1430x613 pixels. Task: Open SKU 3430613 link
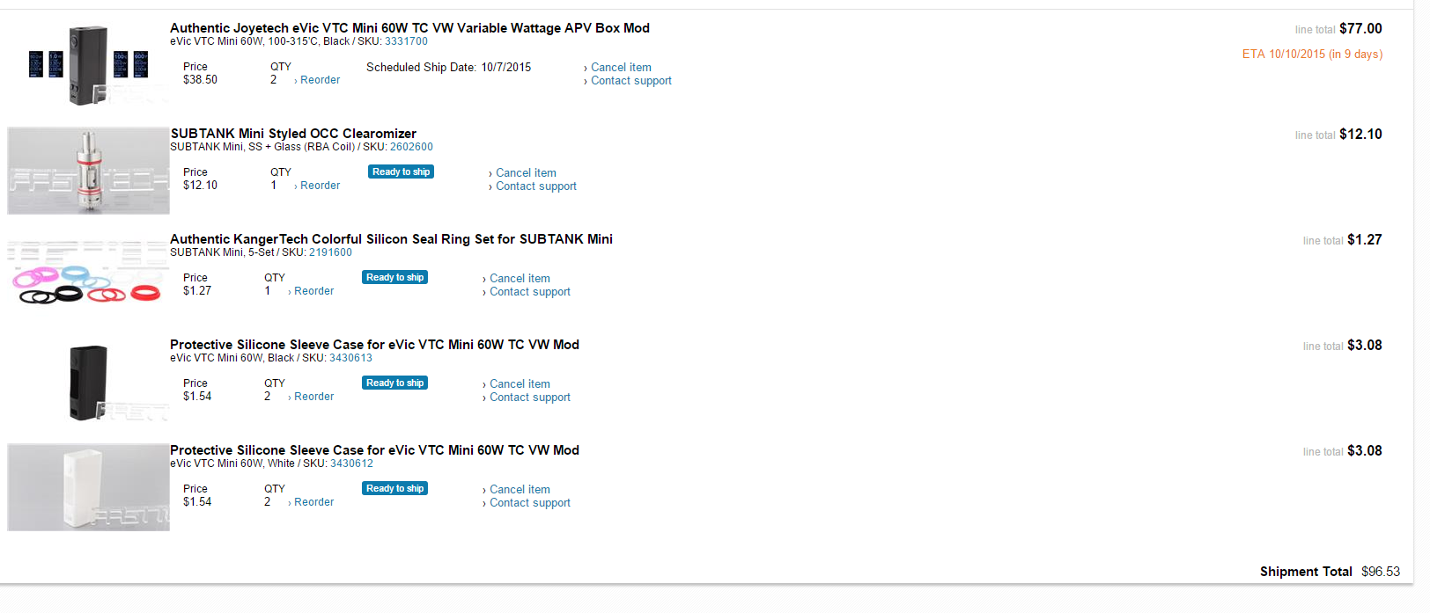(350, 358)
